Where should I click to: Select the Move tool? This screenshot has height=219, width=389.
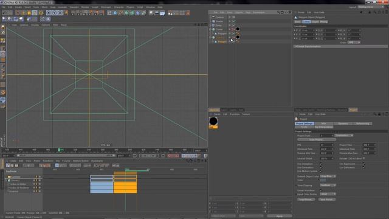point(23,13)
